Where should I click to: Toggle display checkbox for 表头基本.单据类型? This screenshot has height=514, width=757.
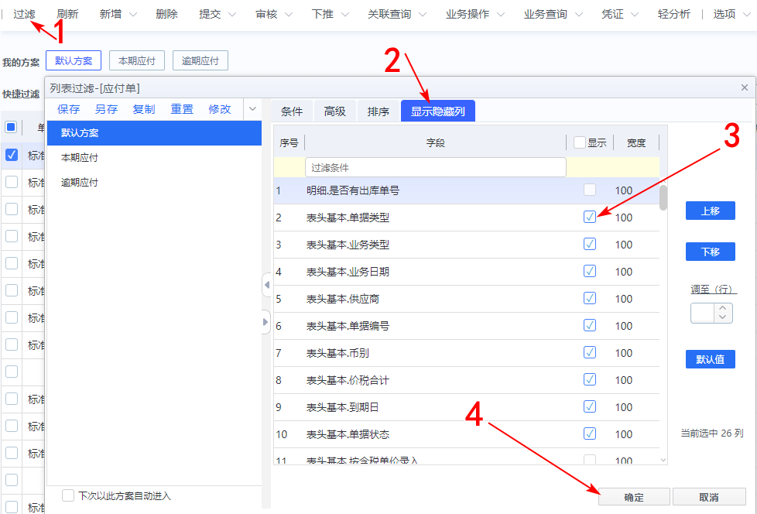590,218
